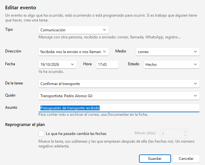
Task: Open the Medio dropdown showing correo
Action: (x=168, y=52)
